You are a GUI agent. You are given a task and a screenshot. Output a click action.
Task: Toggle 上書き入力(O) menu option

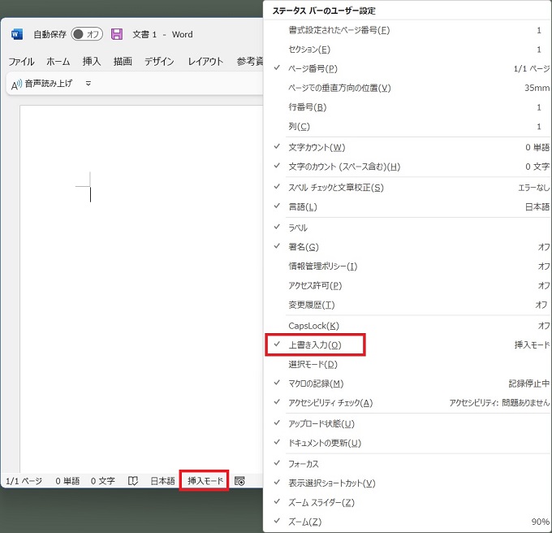pos(408,344)
